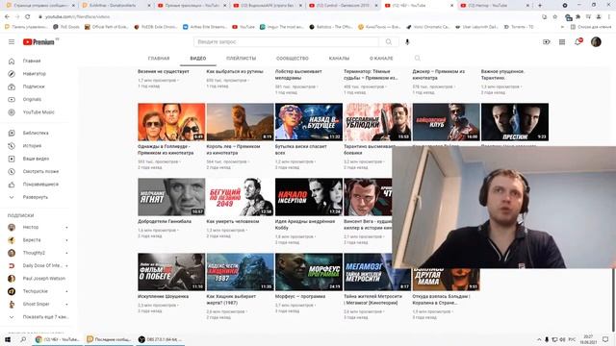Open Windows Start menu
616x346 pixels.
tap(7, 339)
